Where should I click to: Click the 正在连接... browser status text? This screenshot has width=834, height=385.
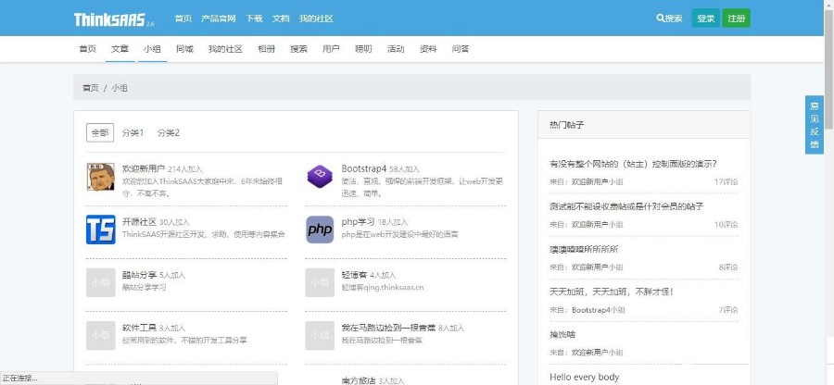tap(19, 379)
